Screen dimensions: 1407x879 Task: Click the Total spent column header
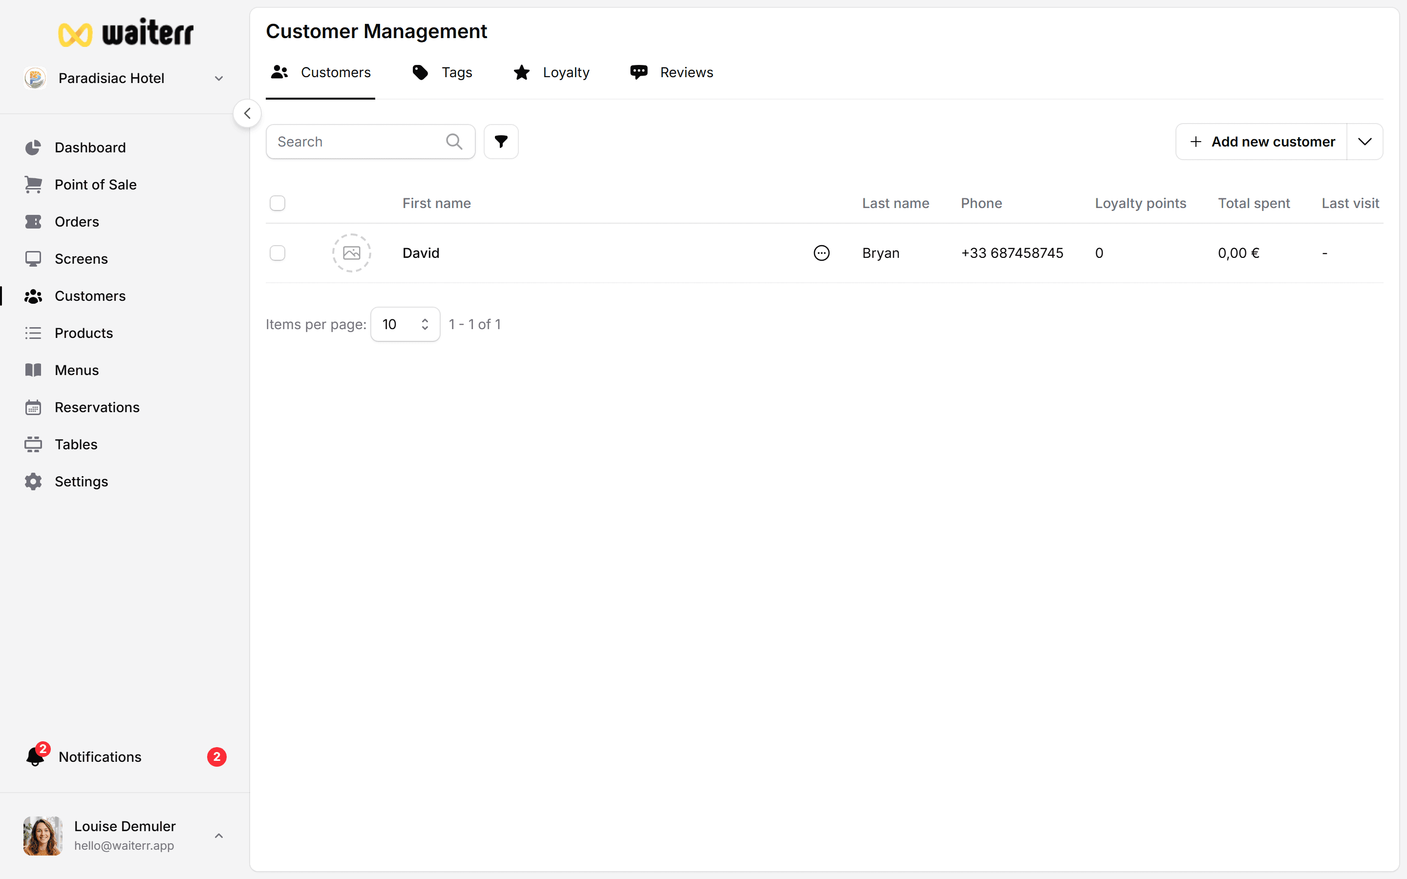click(x=1254, y=204)
